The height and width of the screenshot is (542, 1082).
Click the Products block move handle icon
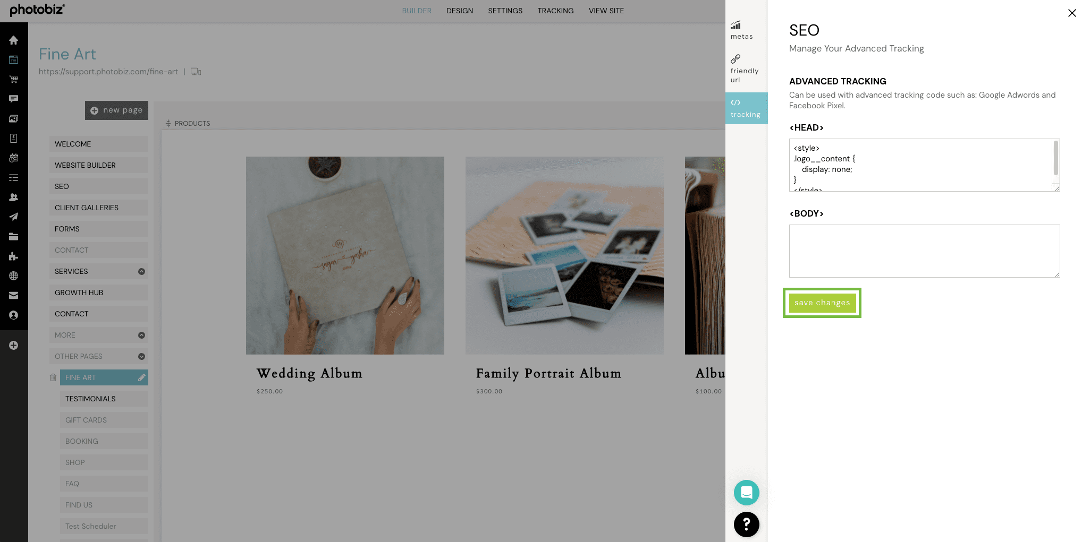click(168, 123)
